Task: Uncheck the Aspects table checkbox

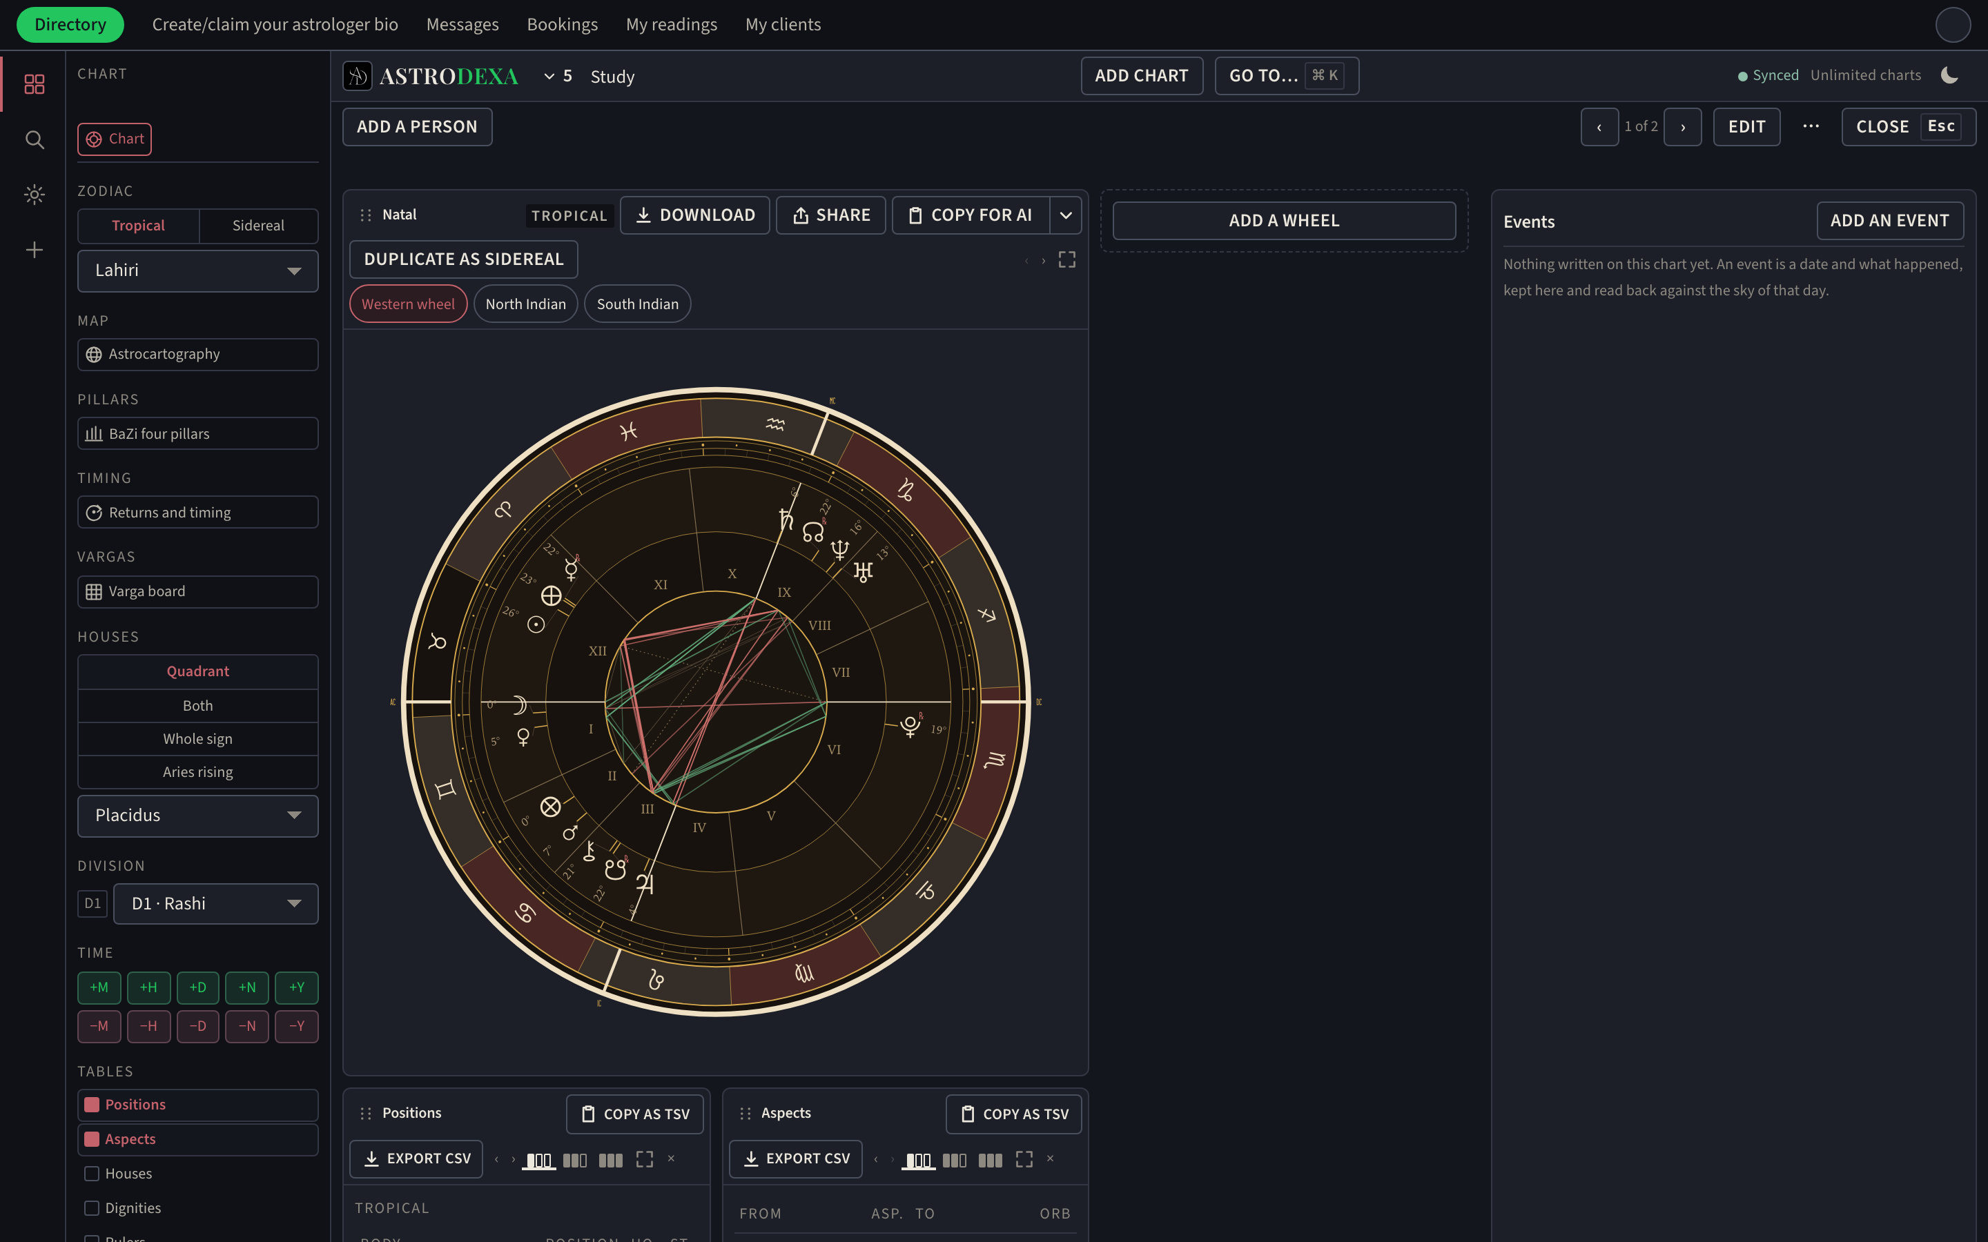Action: point(92,1139)
